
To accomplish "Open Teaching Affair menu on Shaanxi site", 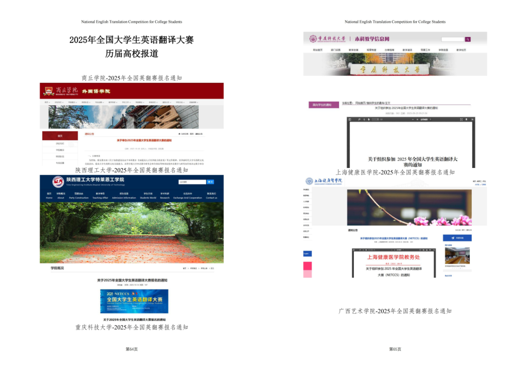I will 100,196.
